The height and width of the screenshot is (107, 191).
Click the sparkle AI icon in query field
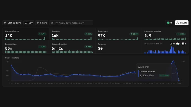point(52,23)
